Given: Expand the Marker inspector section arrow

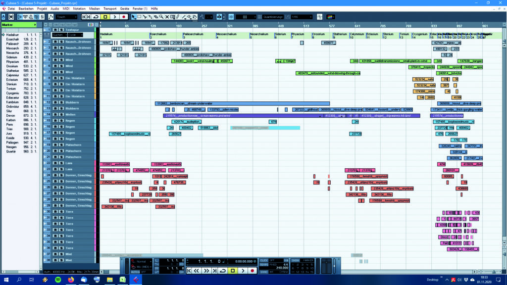Looking at the screenshot, I should click(x=35, y=25).
